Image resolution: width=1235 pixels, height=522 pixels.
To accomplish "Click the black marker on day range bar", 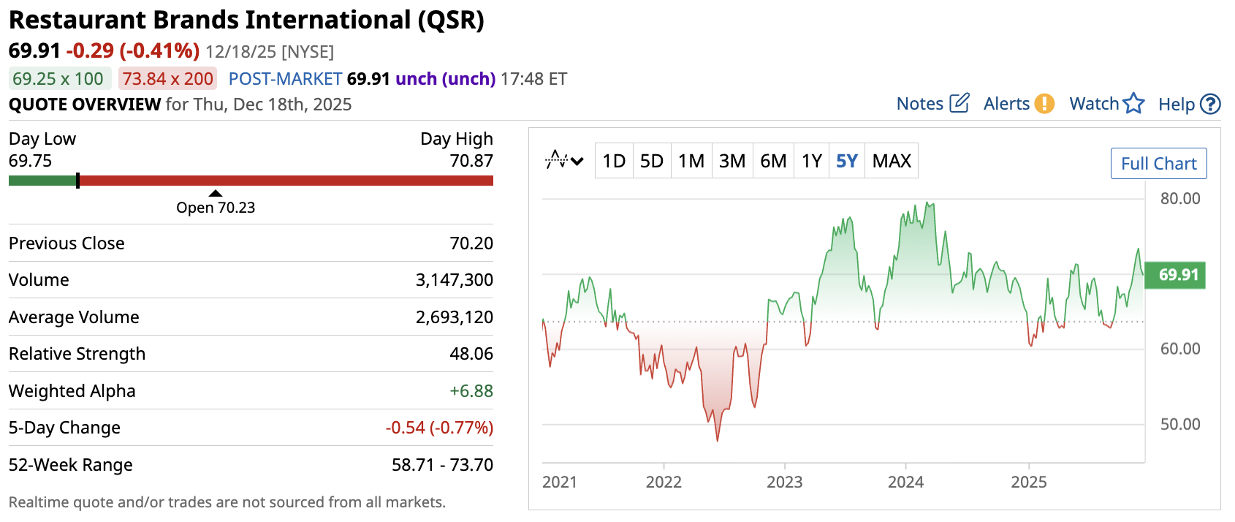I will (77, 181).
